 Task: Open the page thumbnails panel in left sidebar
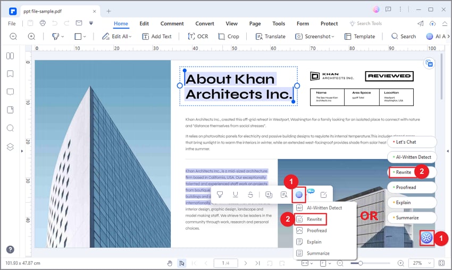(10, 56)
